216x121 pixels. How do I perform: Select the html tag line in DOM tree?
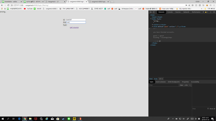click(153, 15)
